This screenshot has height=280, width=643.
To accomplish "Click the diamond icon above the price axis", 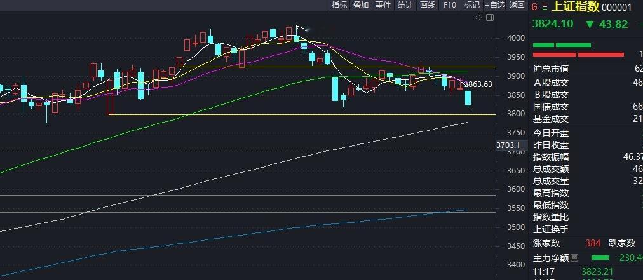I will (x=478, y=17).
